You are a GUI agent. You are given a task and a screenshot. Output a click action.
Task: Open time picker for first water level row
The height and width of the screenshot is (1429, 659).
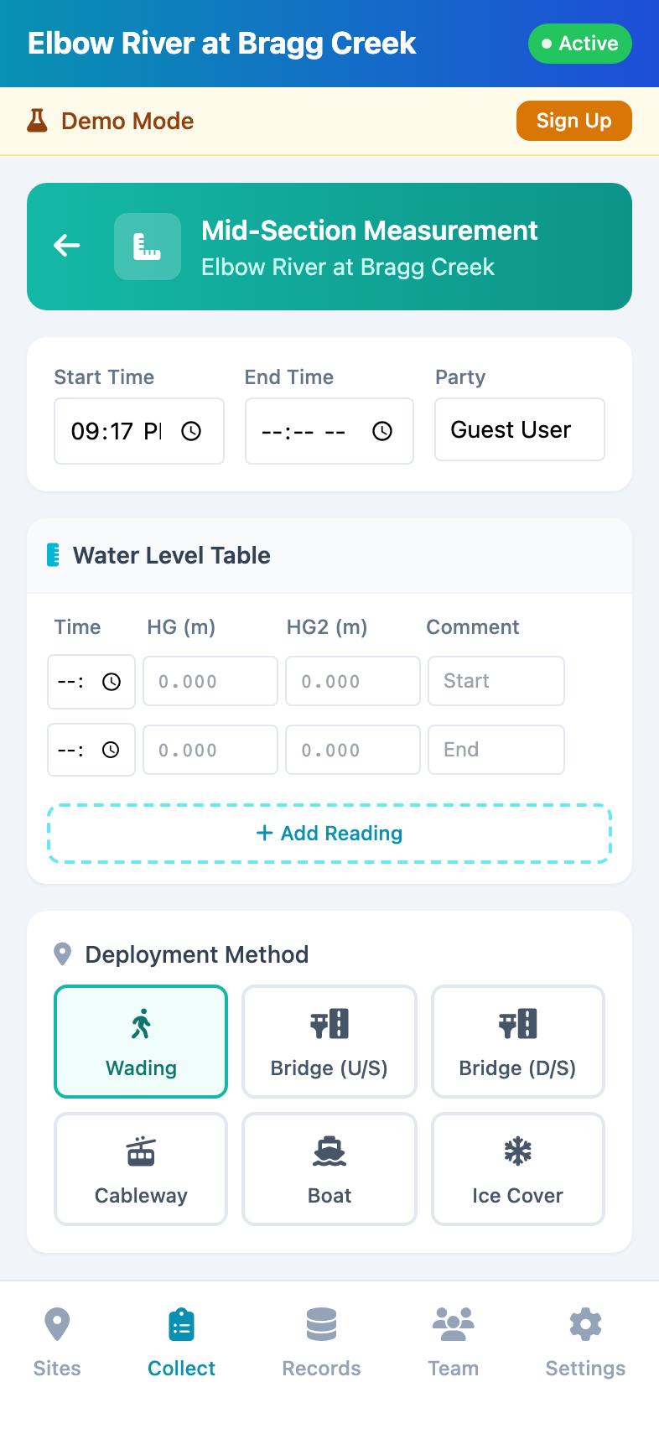[111, 682]
